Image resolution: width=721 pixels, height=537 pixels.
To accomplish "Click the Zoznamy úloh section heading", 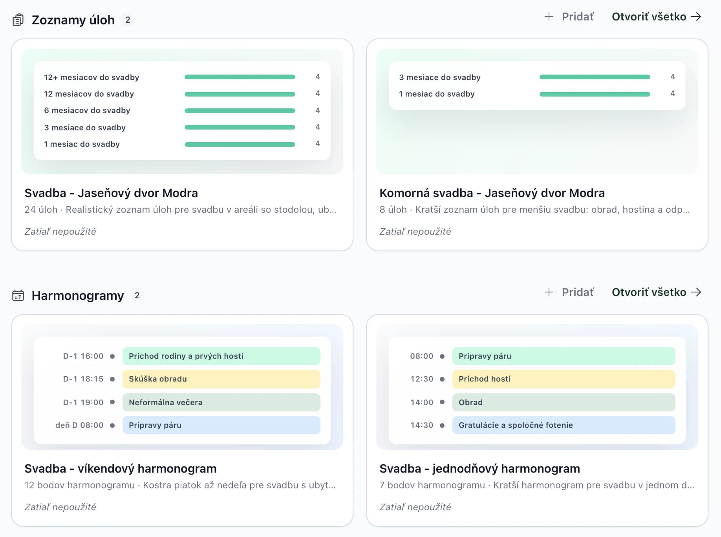I will tap(73, 20).
